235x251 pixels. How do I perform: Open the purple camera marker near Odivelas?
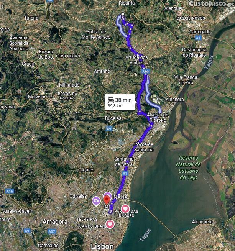click(x=96, y=201)
